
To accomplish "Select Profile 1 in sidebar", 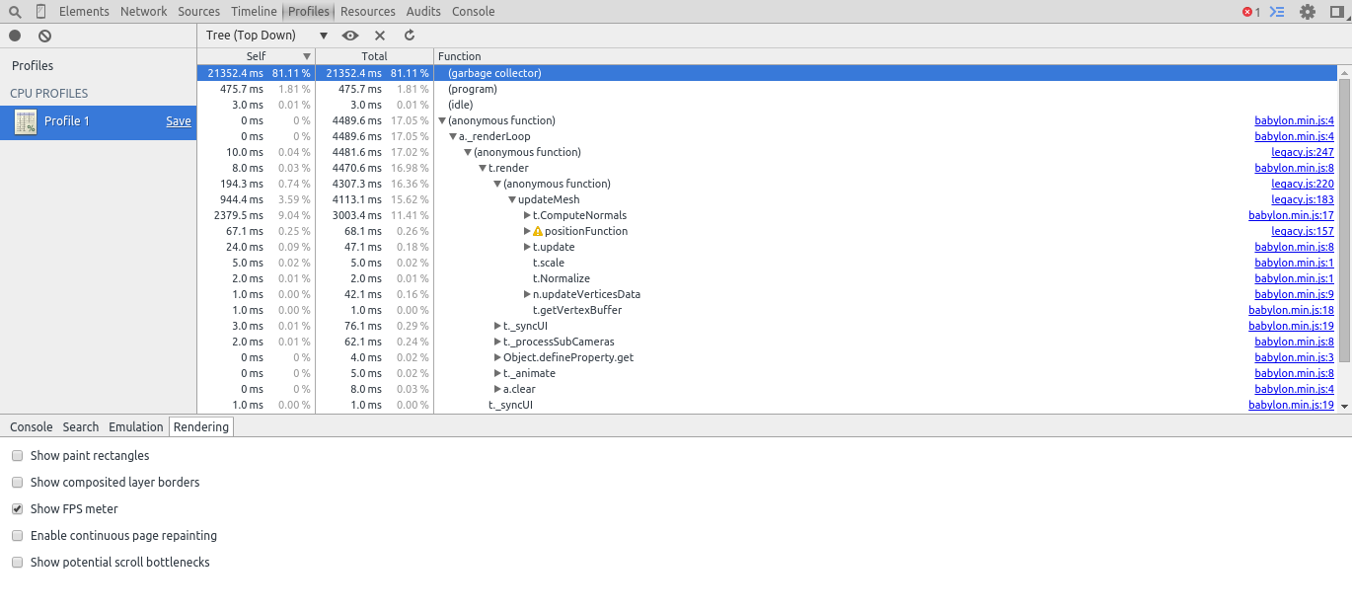I will click(x=98, y=122).
